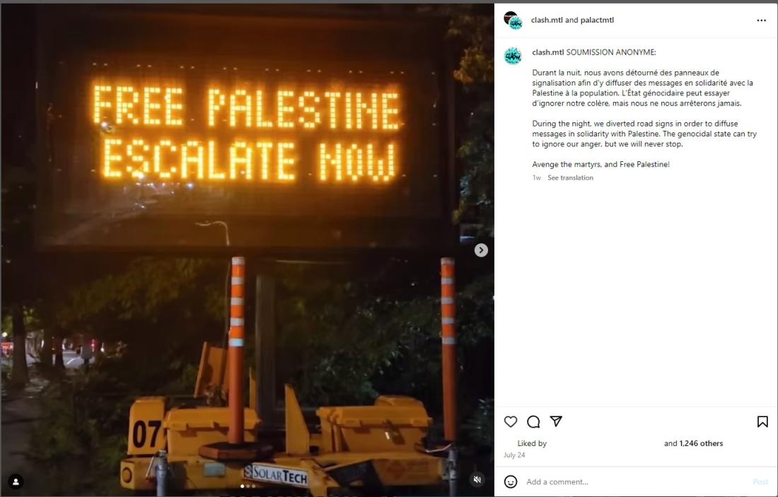Click the Add a comment field
This screenshot has height=497, width=778.
(635, 481)
